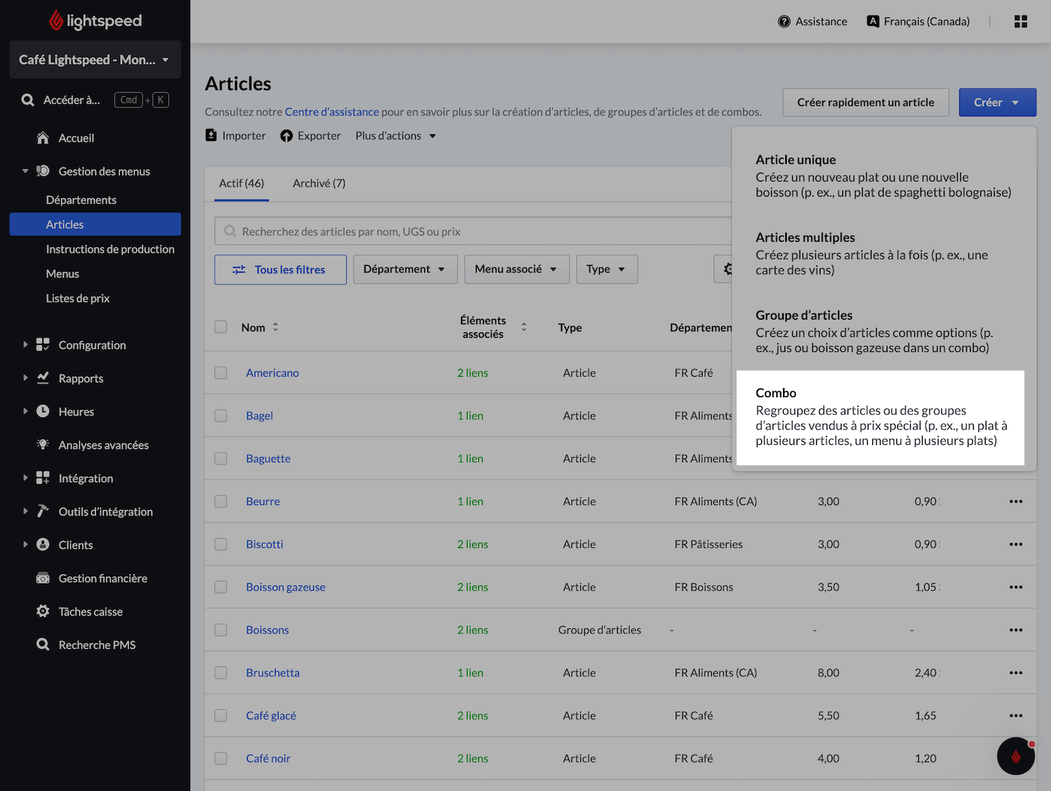Open the Lightspeed chat bubble
1051x791 pixels.
[1016, 756]
